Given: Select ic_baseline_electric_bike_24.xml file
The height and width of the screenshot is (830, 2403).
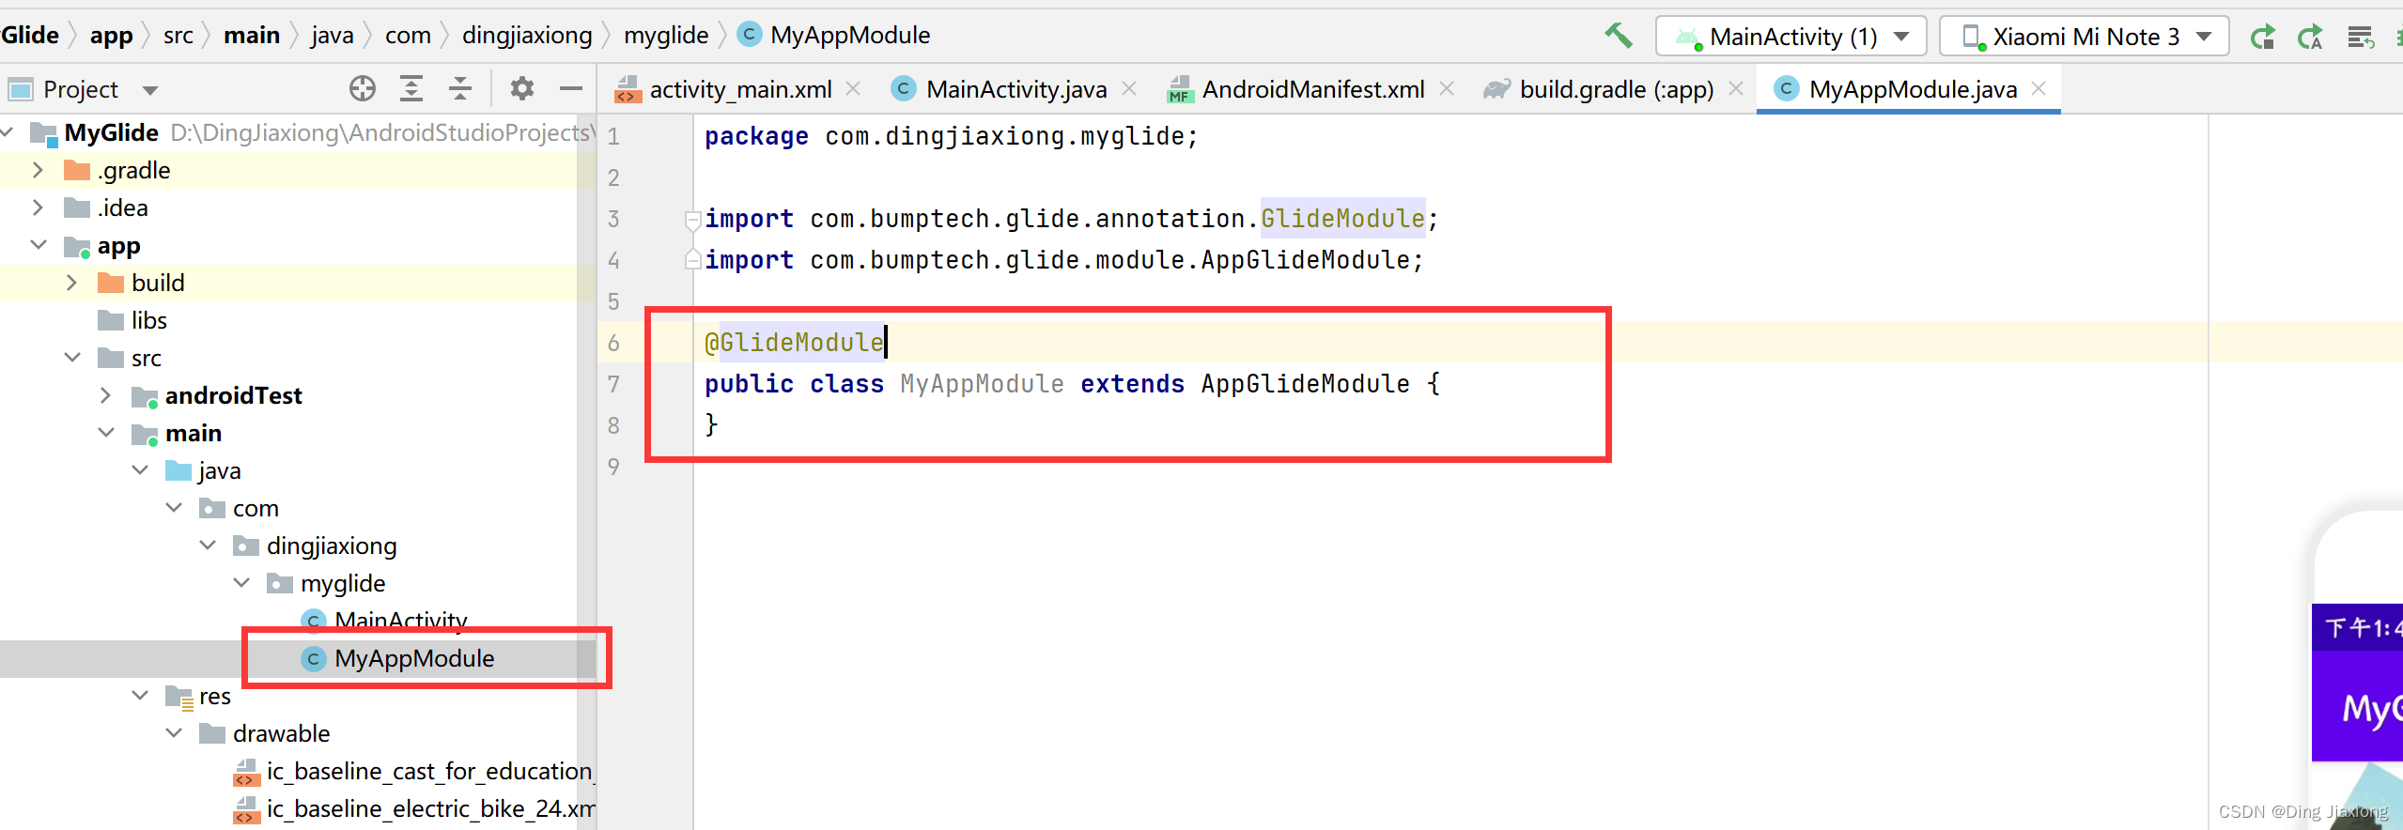Looking at the screenshot, I should 429,808.
